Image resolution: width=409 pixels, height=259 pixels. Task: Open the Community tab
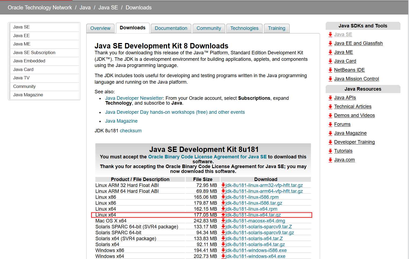click(209, 28)
